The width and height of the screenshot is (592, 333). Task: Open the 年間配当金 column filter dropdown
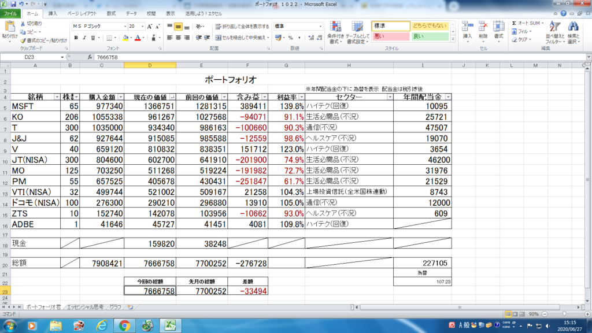448,97
